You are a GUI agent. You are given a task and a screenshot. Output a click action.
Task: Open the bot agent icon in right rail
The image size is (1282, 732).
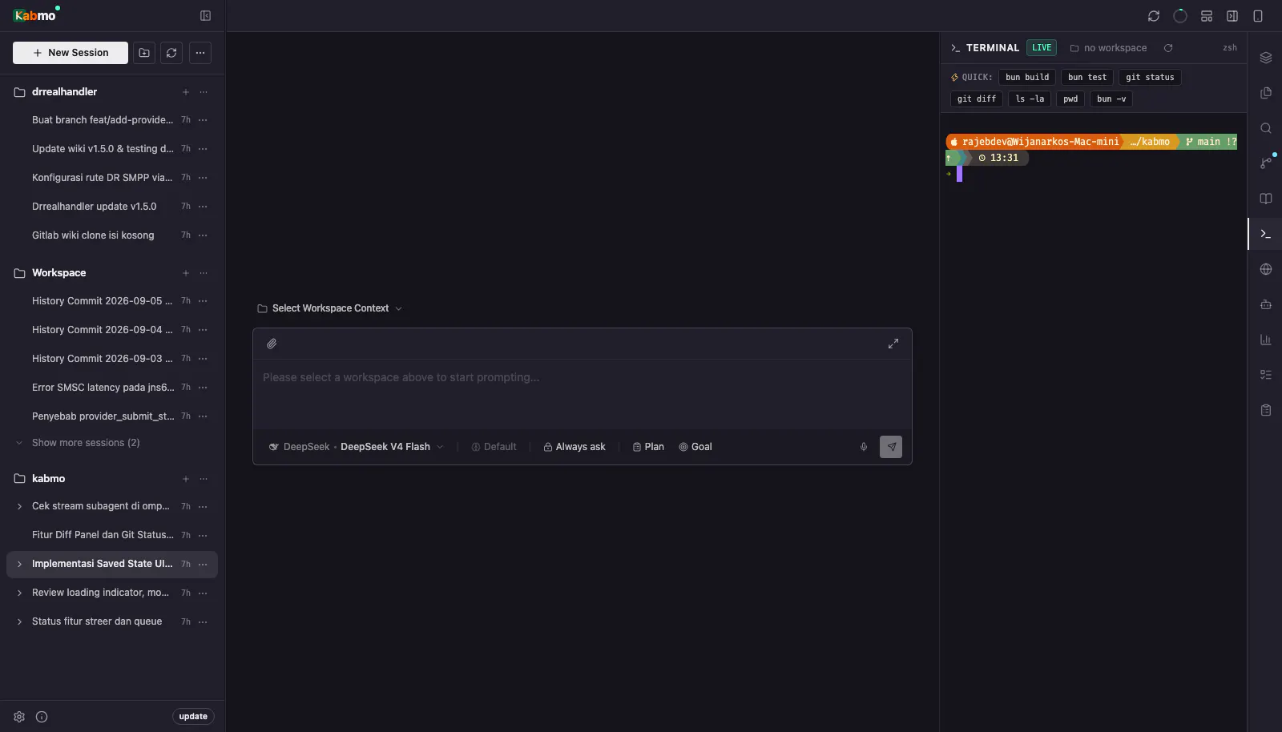pyautogui.click(x=1266, y=304)
